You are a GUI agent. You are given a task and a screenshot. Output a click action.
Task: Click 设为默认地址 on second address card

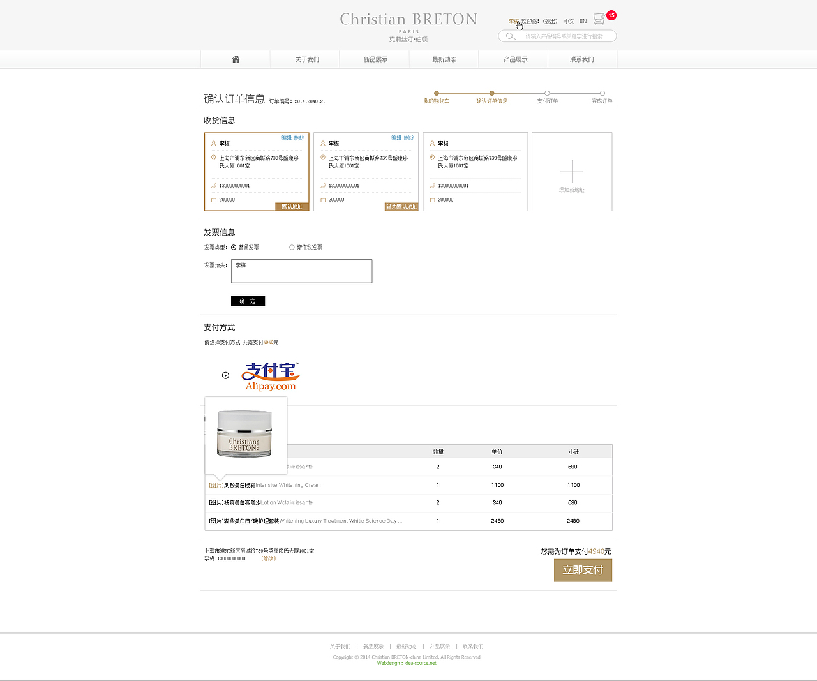point(401,207)
